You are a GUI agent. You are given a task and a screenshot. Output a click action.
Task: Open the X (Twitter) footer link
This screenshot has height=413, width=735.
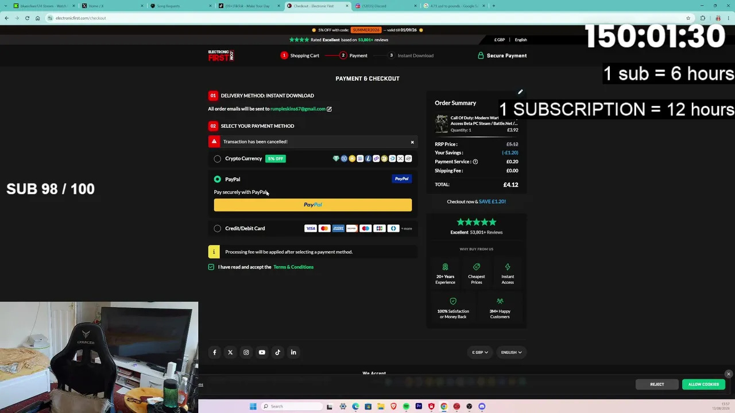tap(230, 352)
